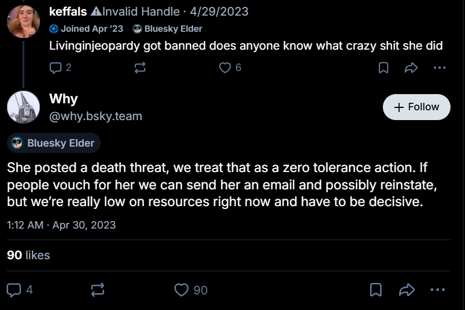Open keffals' profile avatar
Viewport: 465px width, 310px height.
click(x=23, y=21)
